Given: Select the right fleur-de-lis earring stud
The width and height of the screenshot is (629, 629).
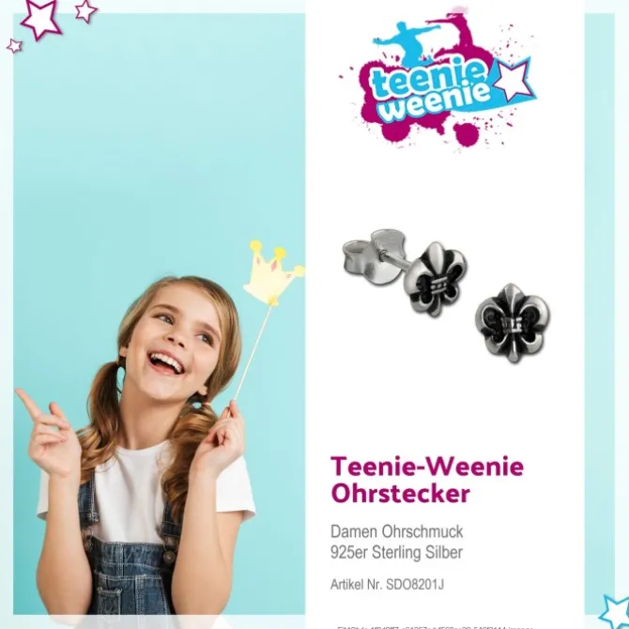Looking at the screenshot, I should (x=513, y=322).
